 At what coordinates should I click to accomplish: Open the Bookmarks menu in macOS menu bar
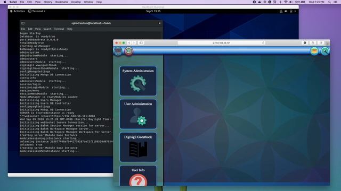[62, 2]
